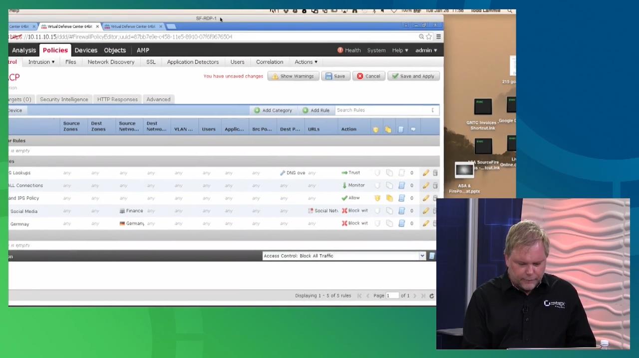Delete the Lookups rule with its trash icon
The image size is (639, 358).
click(435, 173)
